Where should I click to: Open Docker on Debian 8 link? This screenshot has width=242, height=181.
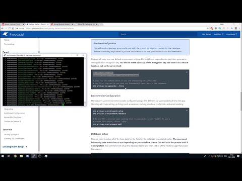12,122
